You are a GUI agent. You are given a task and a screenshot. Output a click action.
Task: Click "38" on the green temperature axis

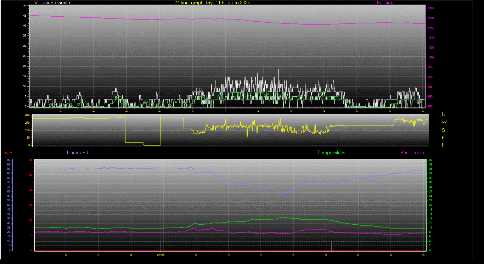(x=430, y=164)
